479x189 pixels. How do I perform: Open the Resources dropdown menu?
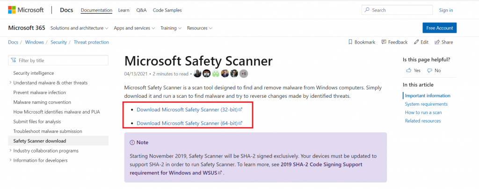click(200, 28)
